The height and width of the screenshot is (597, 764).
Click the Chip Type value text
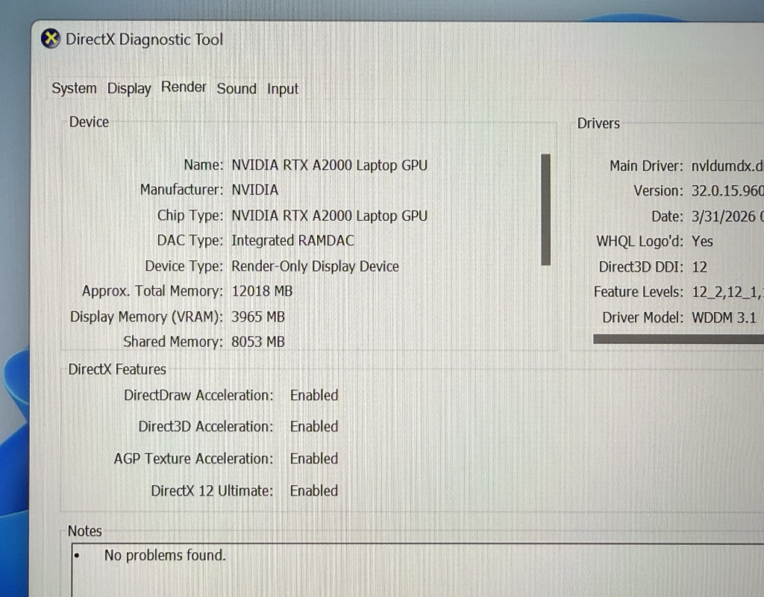click(x=329, y=216)
